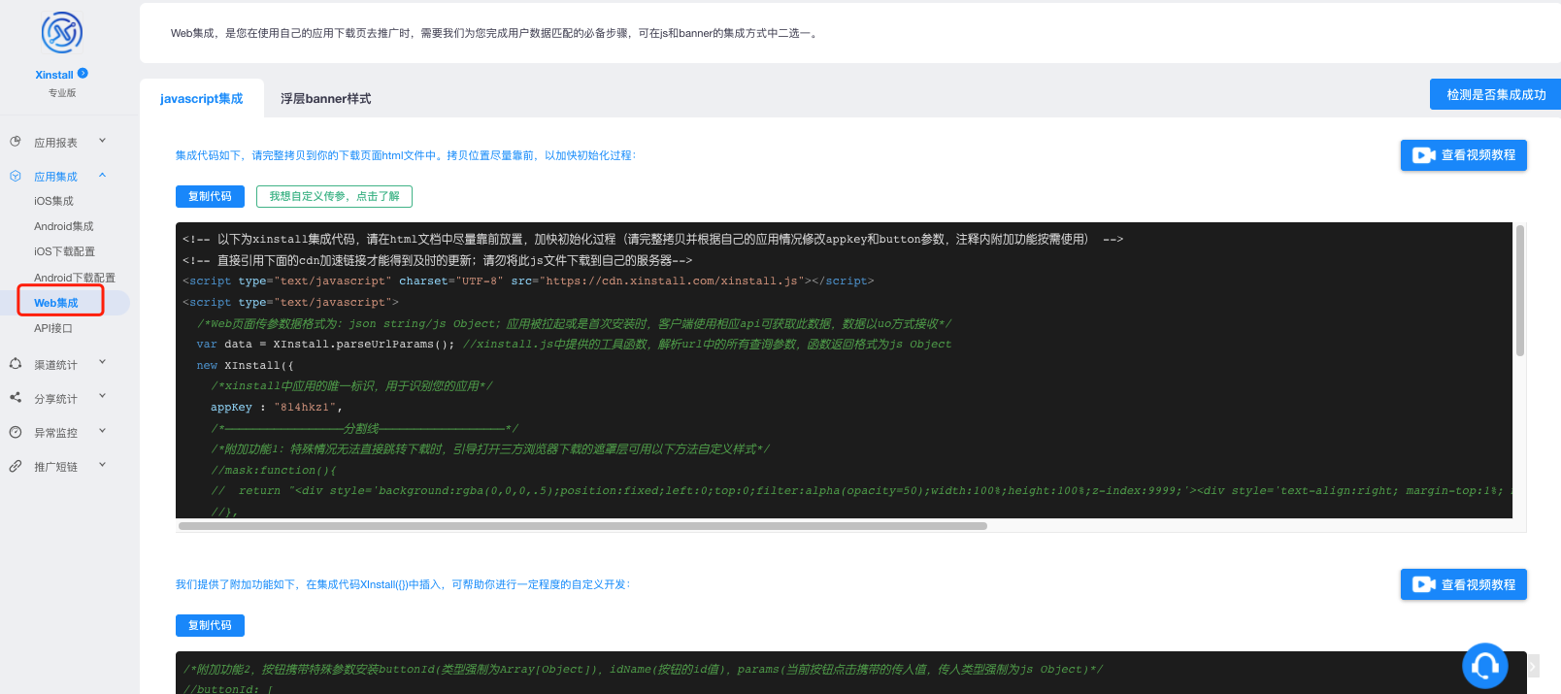
Task: Click the code block horizontal scrollbar
Action: click(x=582, y=526)
